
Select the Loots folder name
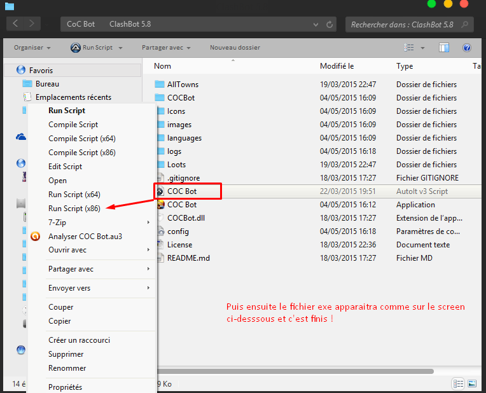coord(176,164)
